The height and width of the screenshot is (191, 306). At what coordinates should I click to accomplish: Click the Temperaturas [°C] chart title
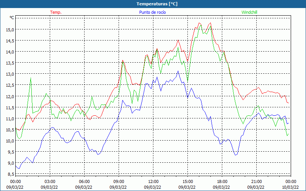click(157, 4)
